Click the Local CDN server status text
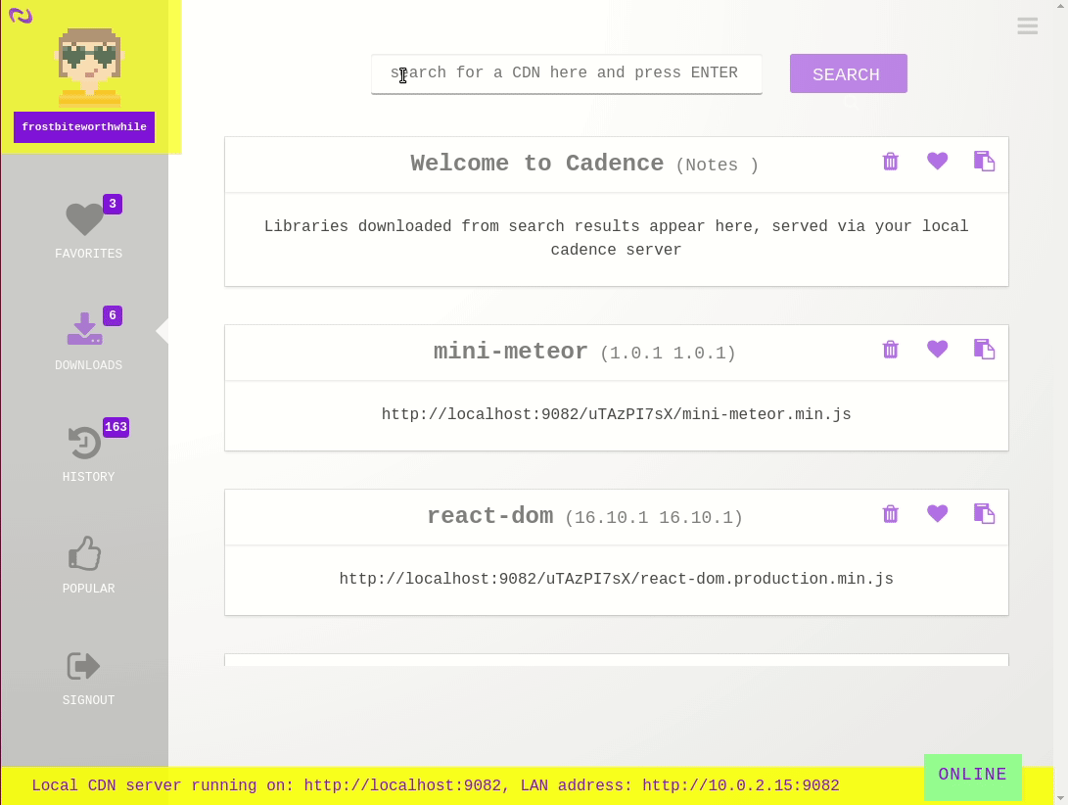 pyautogui.click(x=436, y=785)
